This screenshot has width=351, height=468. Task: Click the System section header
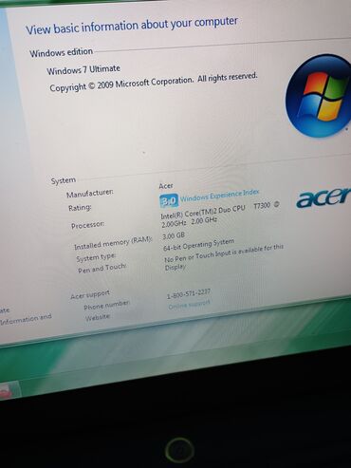[x=64, y=180]
